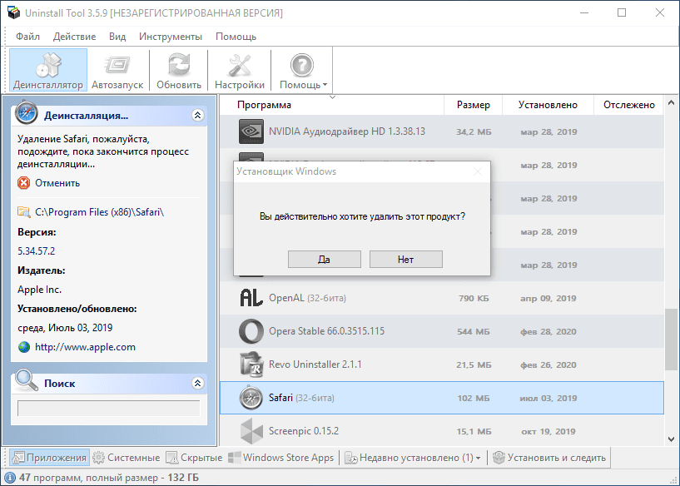Open the http://www.apple.com link

coord(85,347)
